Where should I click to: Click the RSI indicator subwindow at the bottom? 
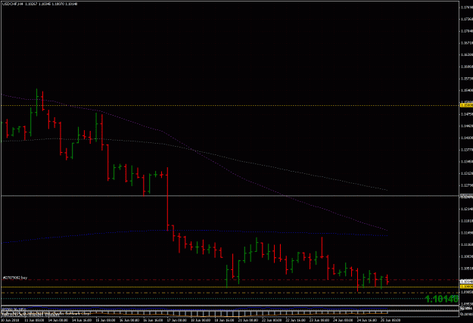pyautogui.click(x=229, y=309)
